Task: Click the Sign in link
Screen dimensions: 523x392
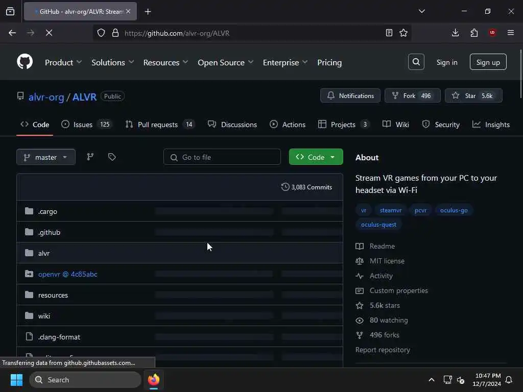Action: 446,62
